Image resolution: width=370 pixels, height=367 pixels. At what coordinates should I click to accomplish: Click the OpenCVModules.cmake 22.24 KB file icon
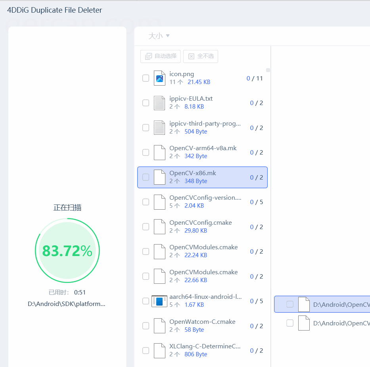[159, 251]
